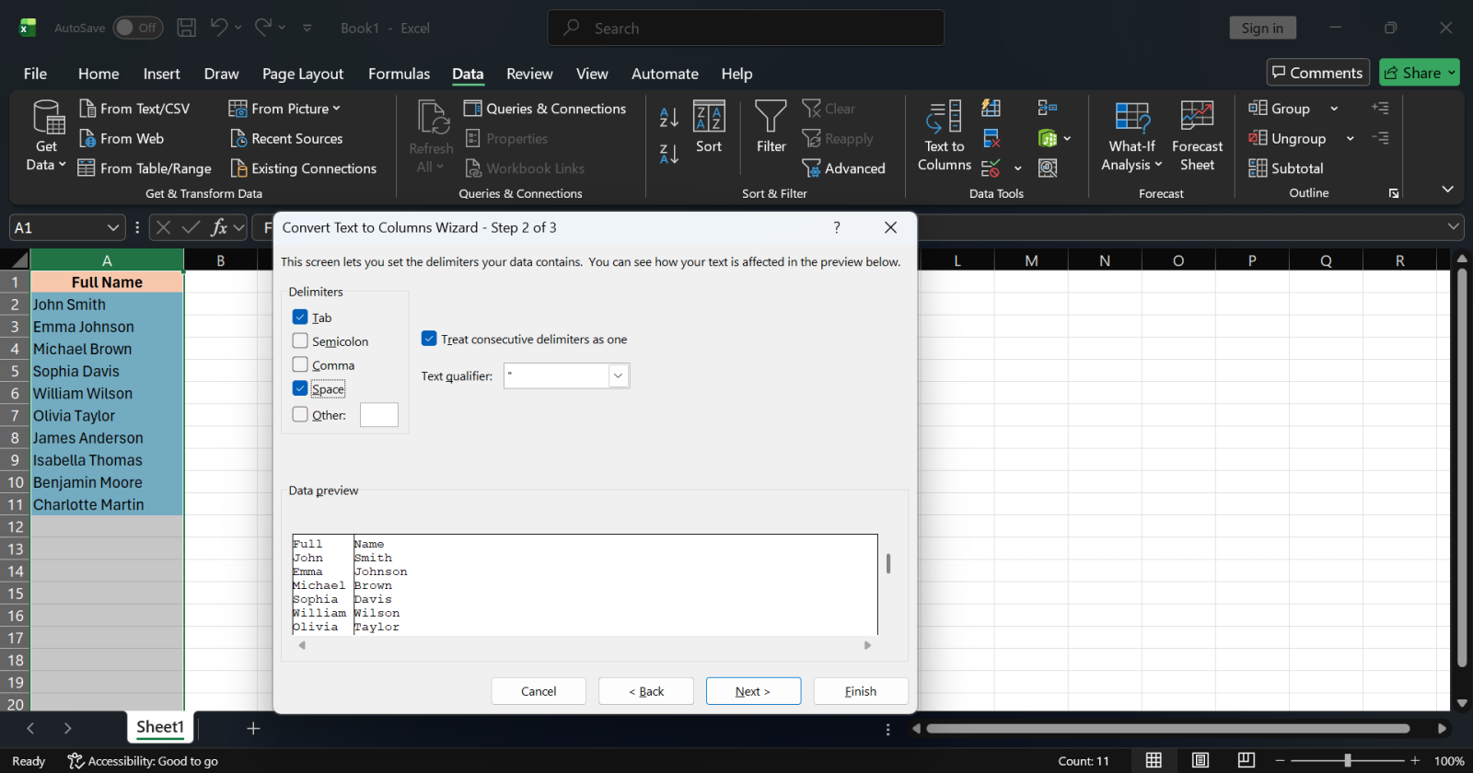Click the zoom slider handle
The image size is (1473, 773).
(x=1348, y=760)
